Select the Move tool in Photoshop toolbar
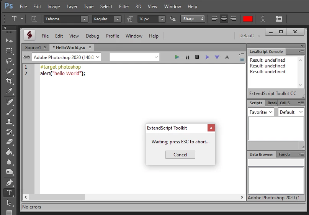The height and width of the screenshot is (215, 309). [x=9, y=41]
